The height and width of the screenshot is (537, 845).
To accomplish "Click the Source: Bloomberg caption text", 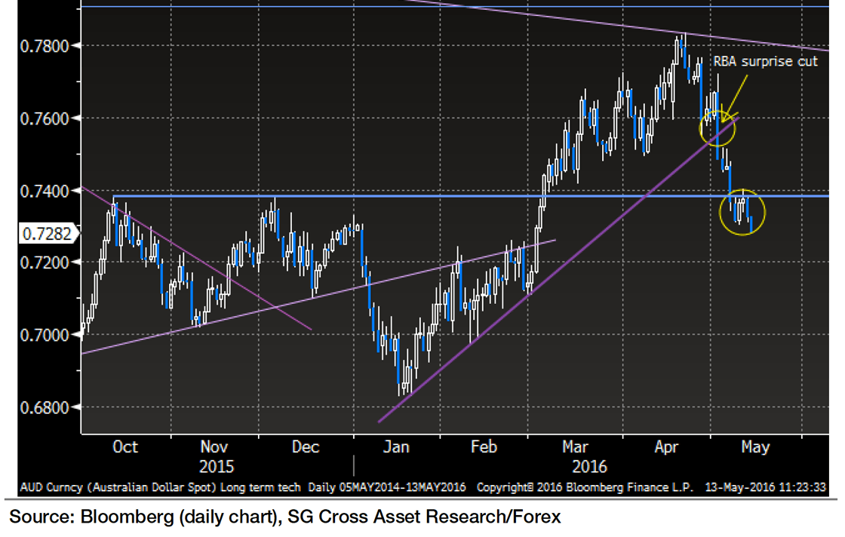I will click(285, 517).
